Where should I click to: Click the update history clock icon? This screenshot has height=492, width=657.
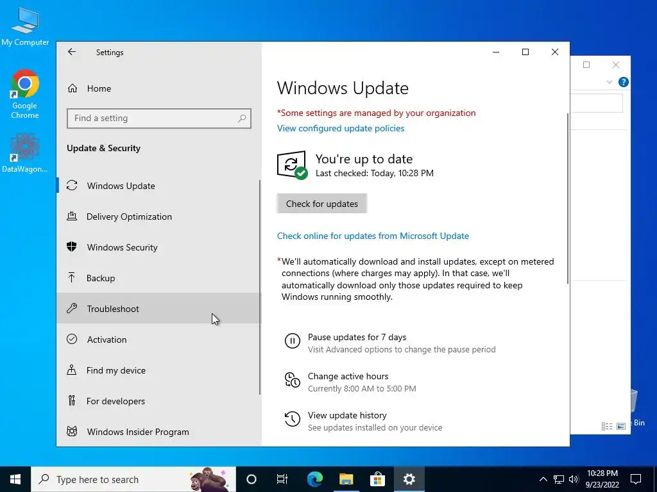point(293,419)
